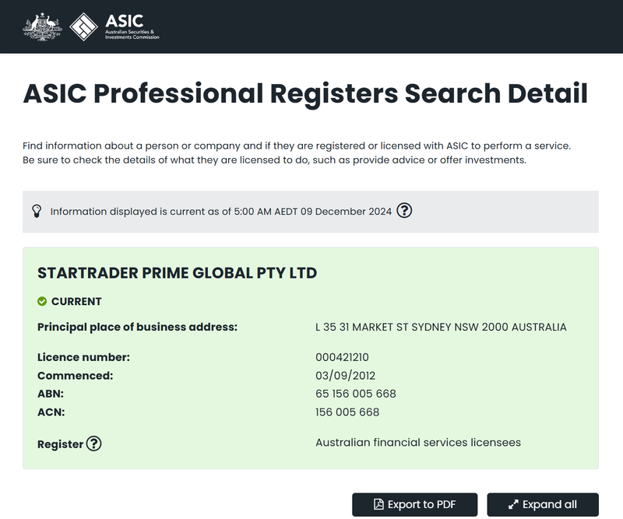This screenshot has width=623, height=519.
Task: Select the ASIC Professional Registers Search Detail heading
Action: pos(305,93)
